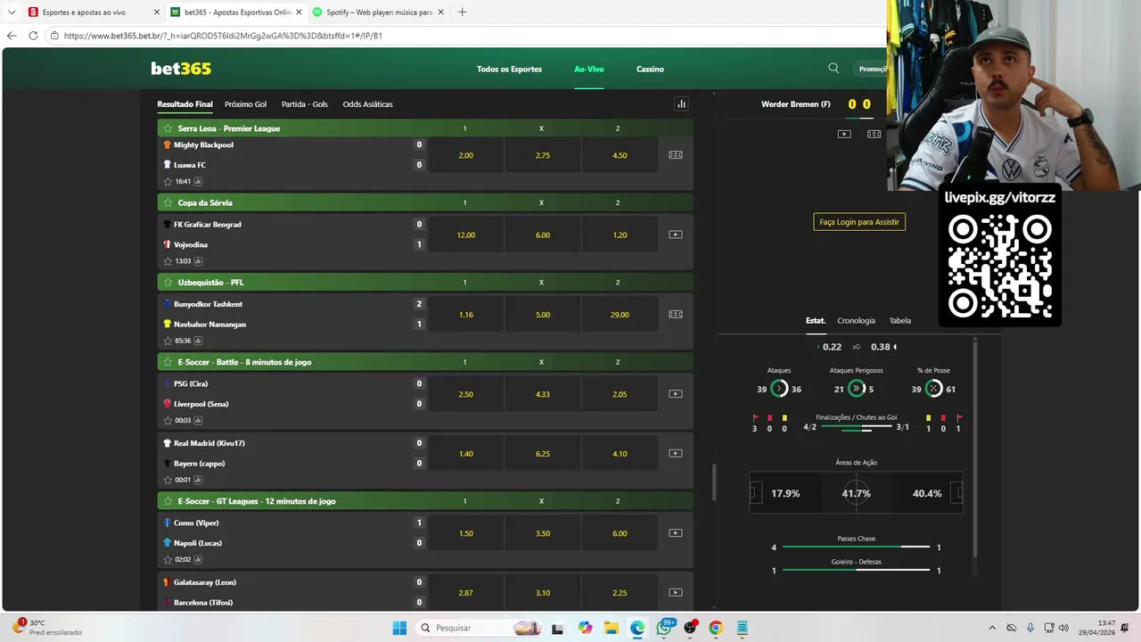This screenshot has width=1141, height=642.
Task: Open pitch tracker icon for Bunyodkor Tashkent match
Action: (x=676, y=314)
